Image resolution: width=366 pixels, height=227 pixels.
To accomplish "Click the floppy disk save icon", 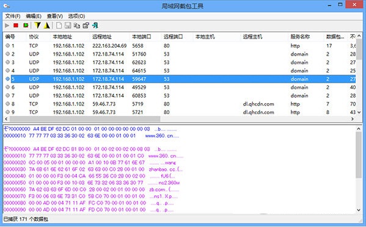I will (68, 26).
